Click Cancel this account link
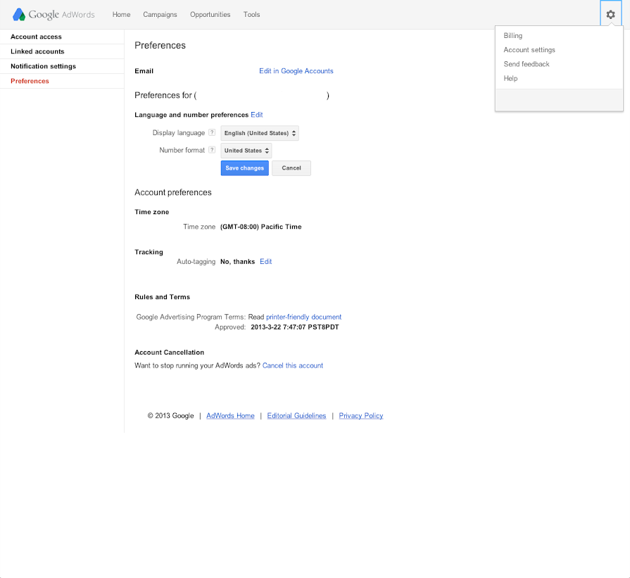Viewport: 630px width, 578px height. [293, 366]
